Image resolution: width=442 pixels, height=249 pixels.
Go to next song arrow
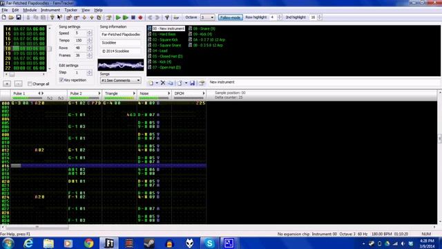(x=157, y=17)
